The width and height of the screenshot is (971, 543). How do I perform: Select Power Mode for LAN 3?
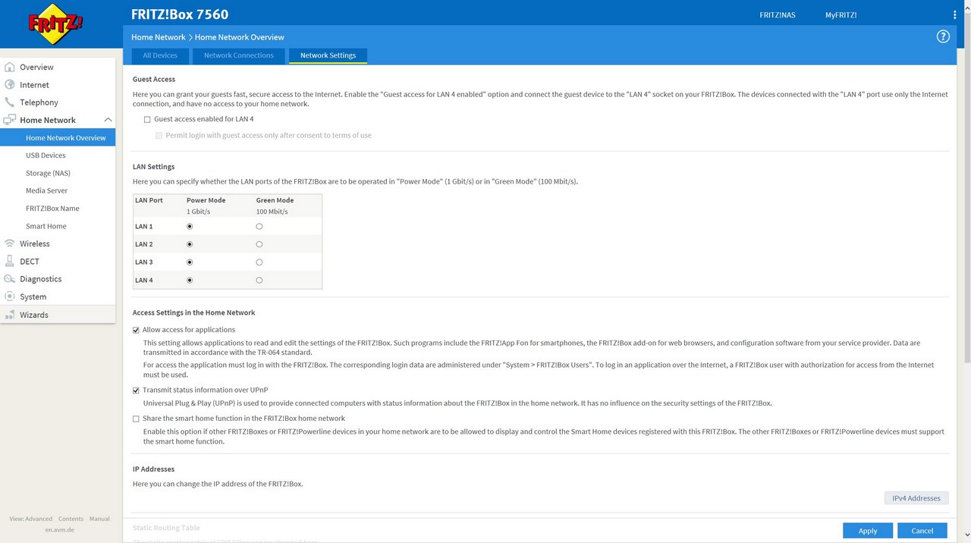(x=190, y=262)
